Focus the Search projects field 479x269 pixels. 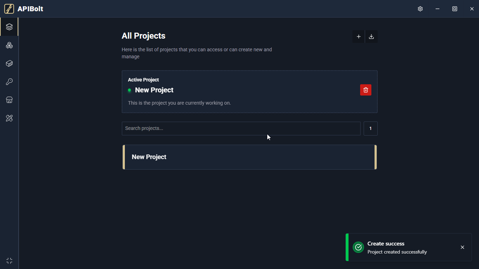tap(241, 129)
